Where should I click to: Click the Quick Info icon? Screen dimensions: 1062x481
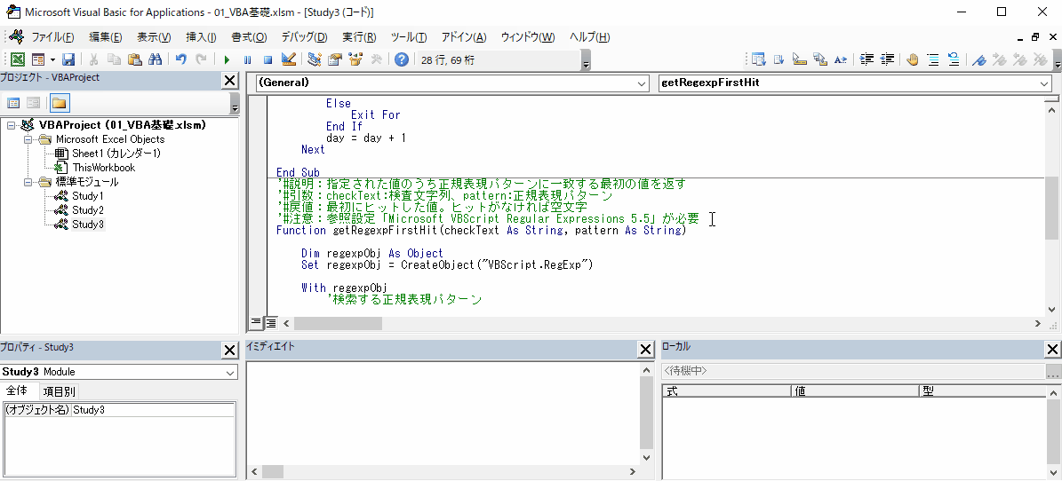pos(799,59)
